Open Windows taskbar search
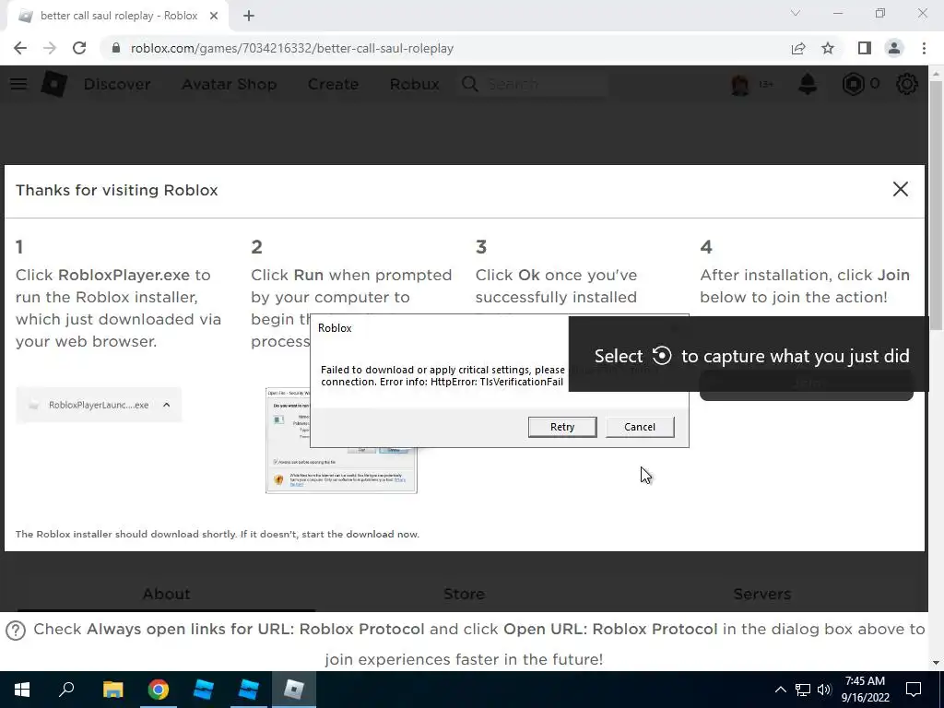This screenshot has height=708, width=944. click(66, 690)
